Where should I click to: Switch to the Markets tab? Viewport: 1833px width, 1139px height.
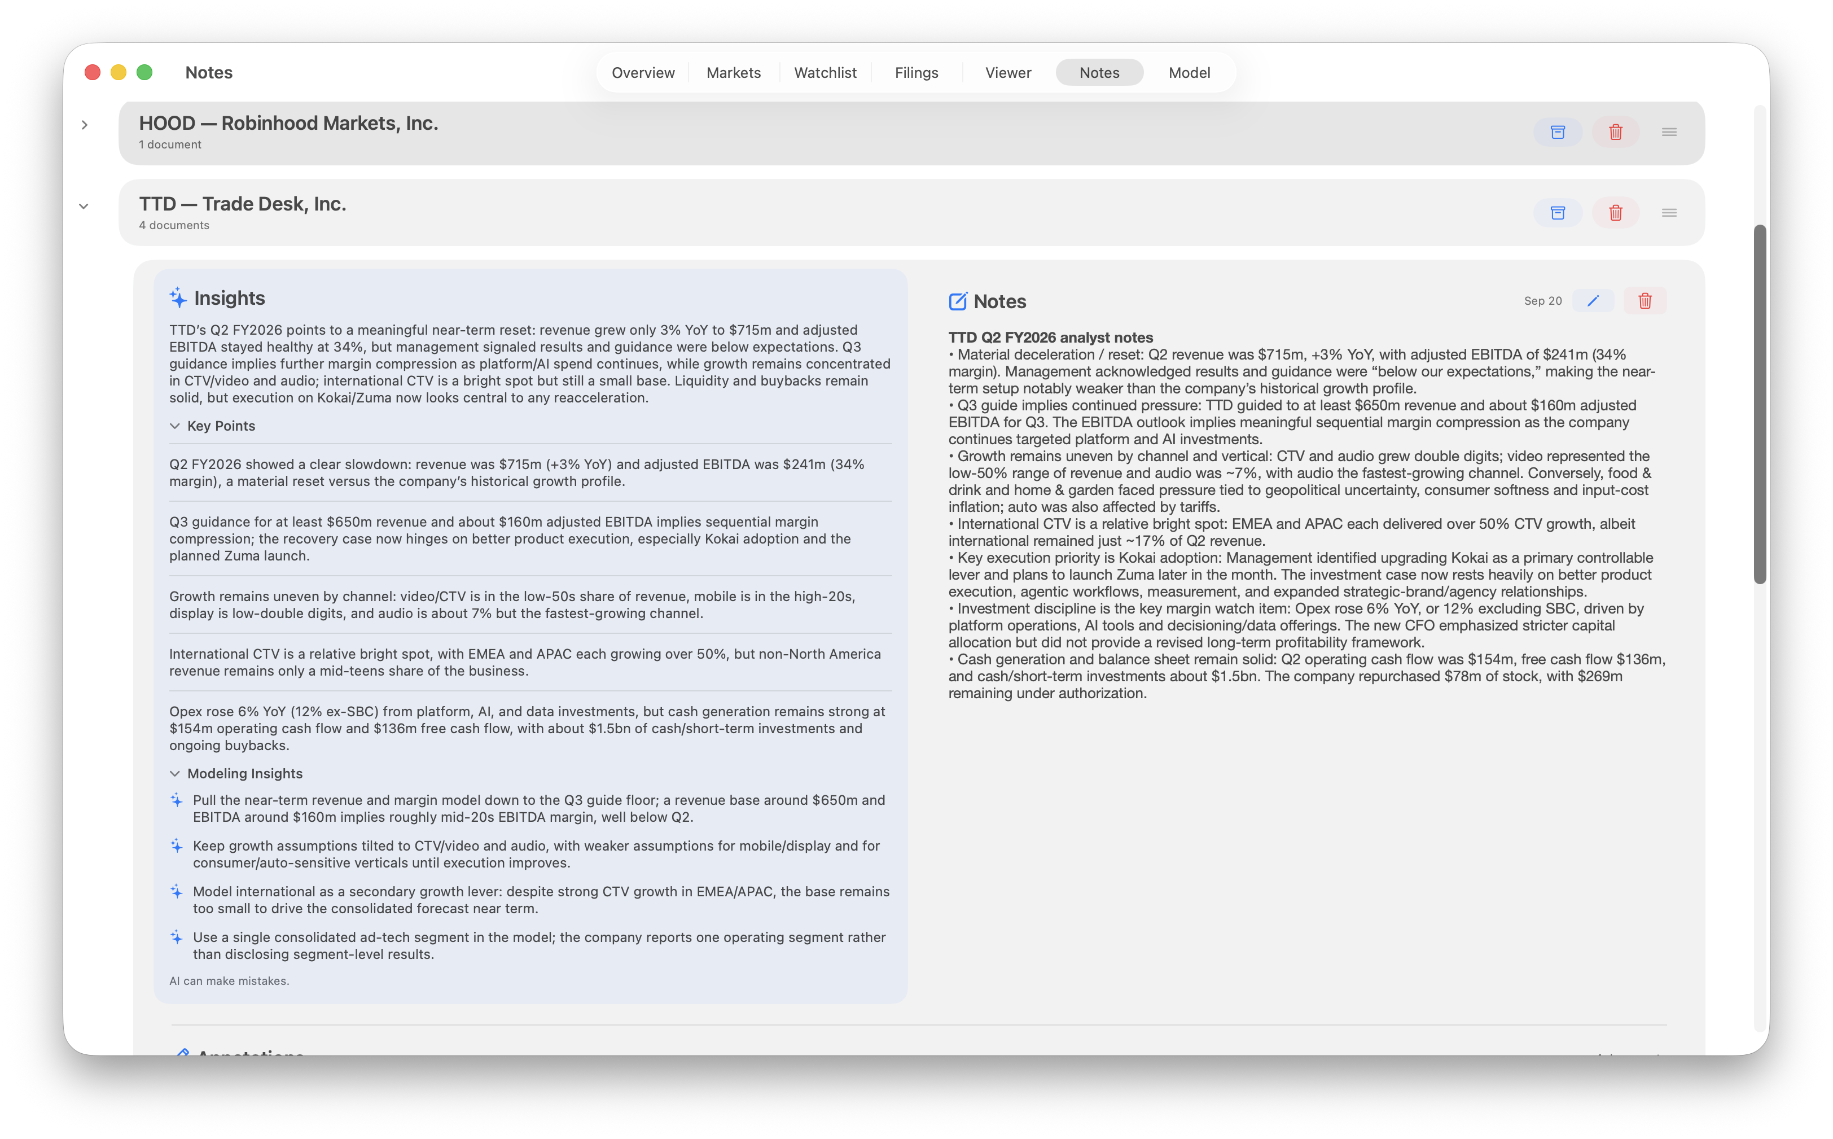point(734,72)
